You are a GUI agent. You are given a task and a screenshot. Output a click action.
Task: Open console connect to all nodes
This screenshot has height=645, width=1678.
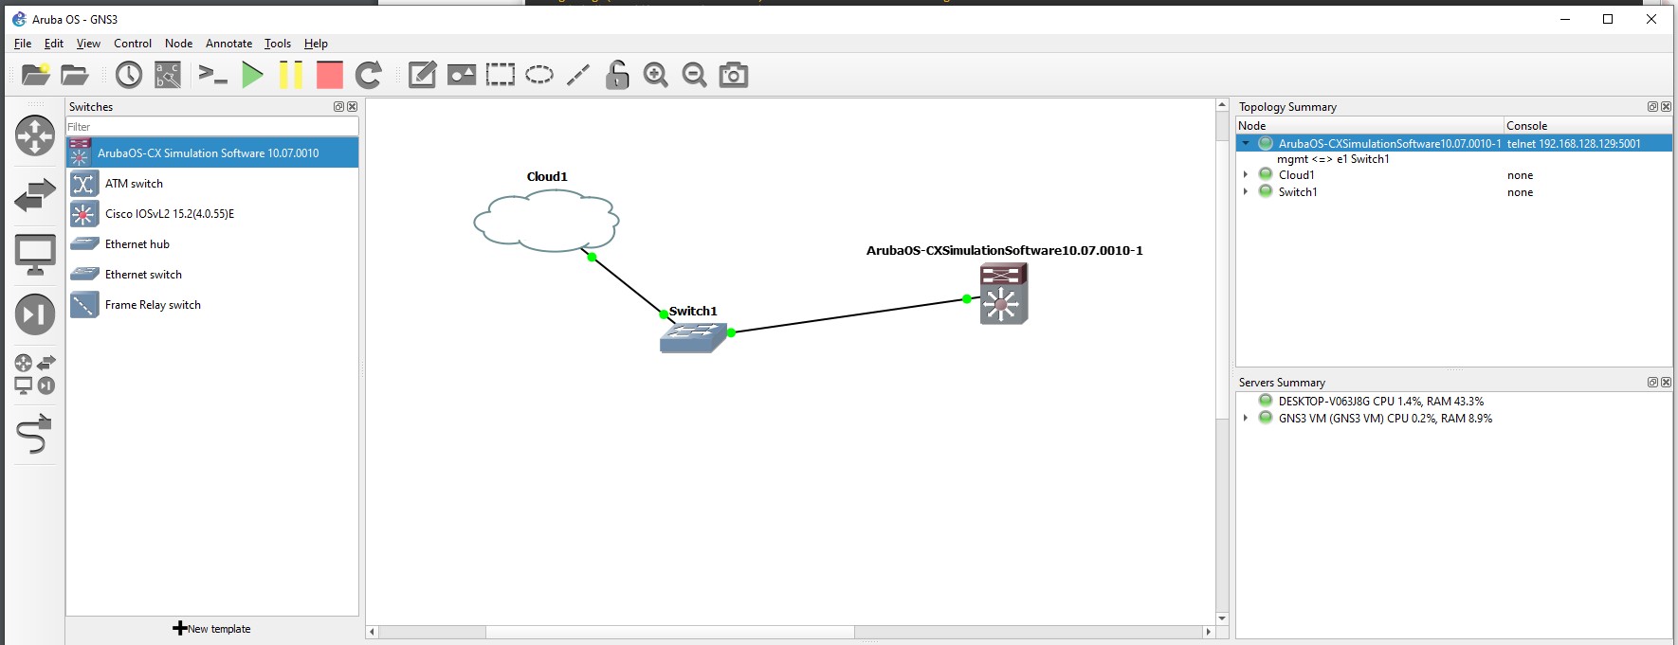[213, 75]
